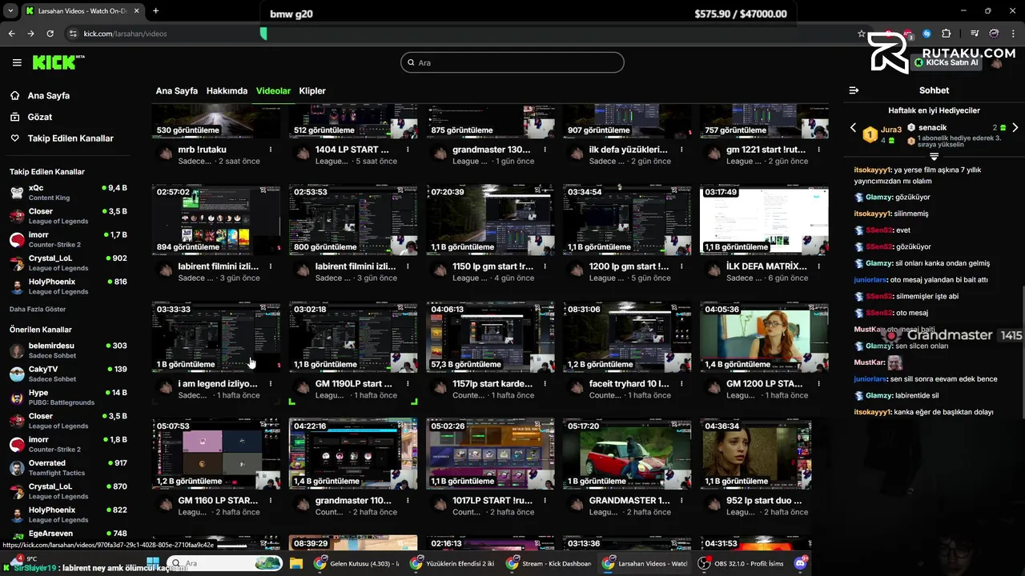Screen dimensions: 1025x576
Task: Open options menu for '1404 LP START' video
Action: tap(408, 150)
